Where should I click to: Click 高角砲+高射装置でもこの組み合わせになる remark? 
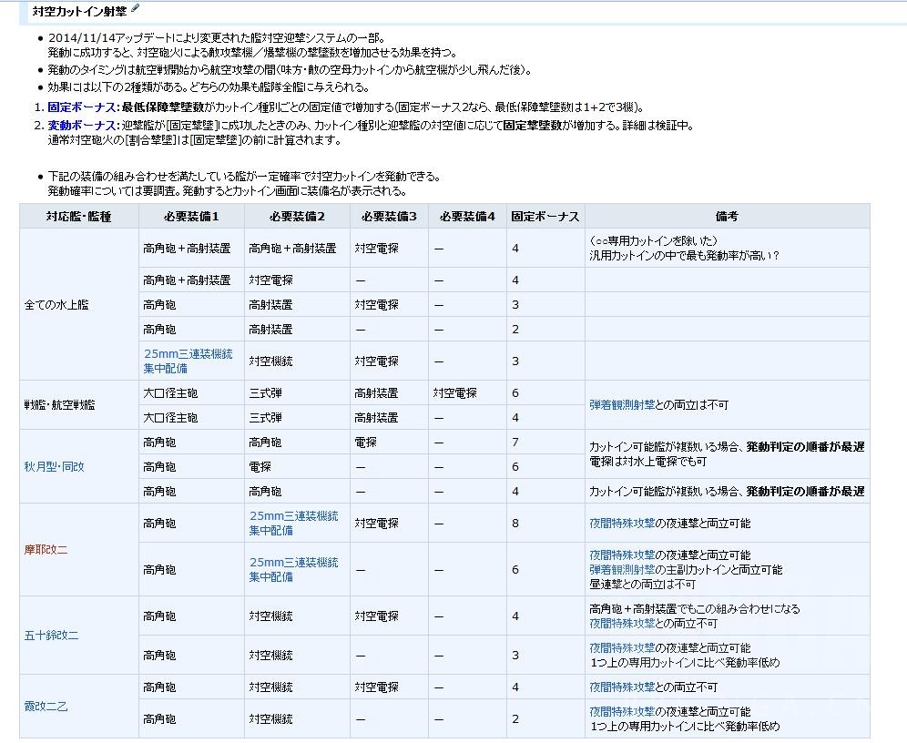point(695,609)
